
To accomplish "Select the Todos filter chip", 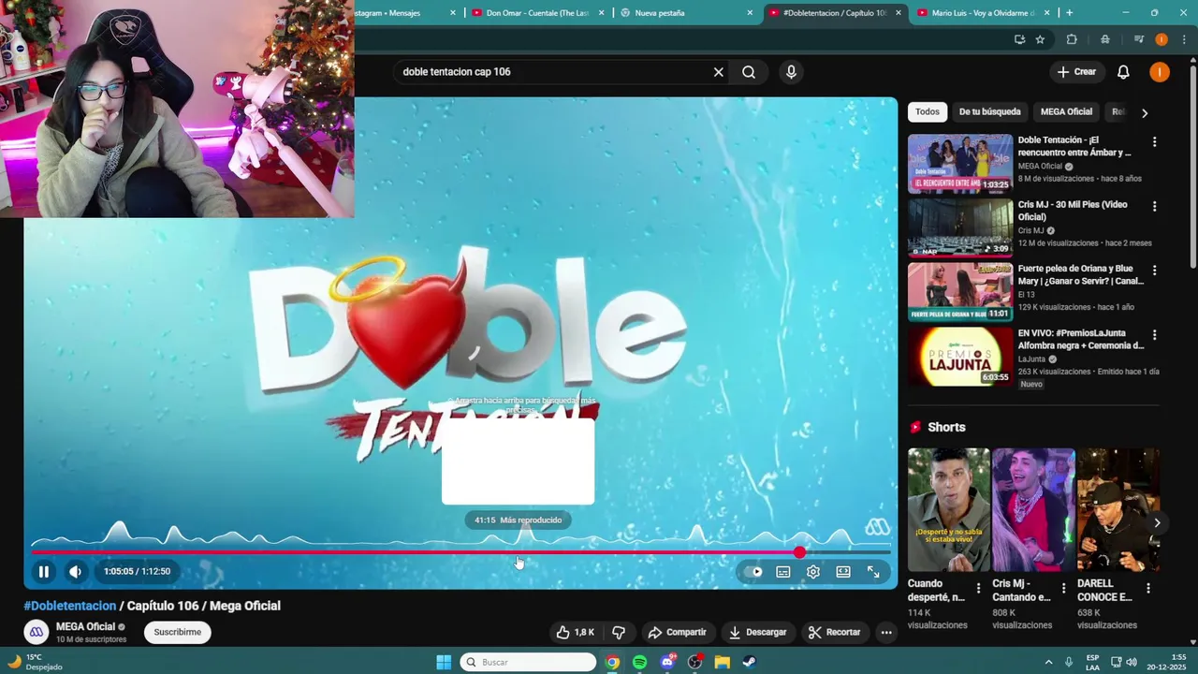I will tap(928, 112).
